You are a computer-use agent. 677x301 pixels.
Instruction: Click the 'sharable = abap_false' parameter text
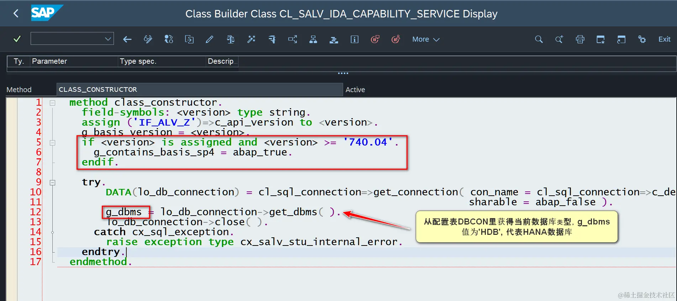tap(532, 202)
